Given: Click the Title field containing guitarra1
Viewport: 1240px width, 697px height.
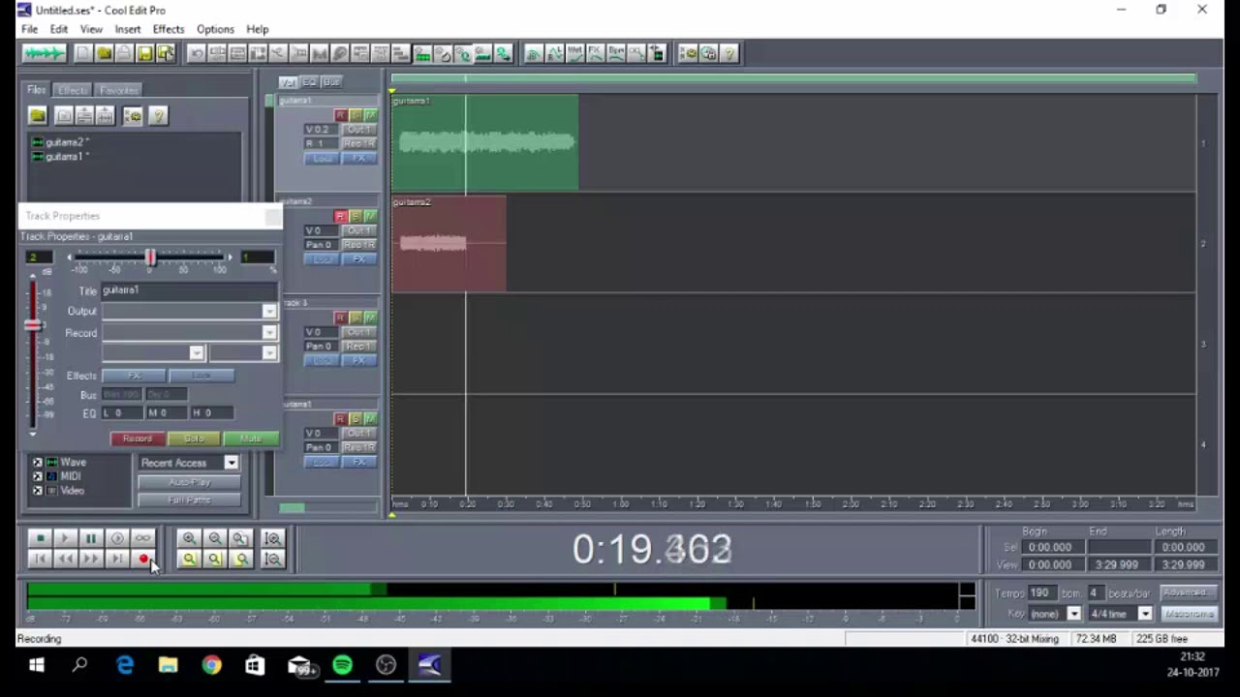Looking at the screenshot, I should (189, 290).
